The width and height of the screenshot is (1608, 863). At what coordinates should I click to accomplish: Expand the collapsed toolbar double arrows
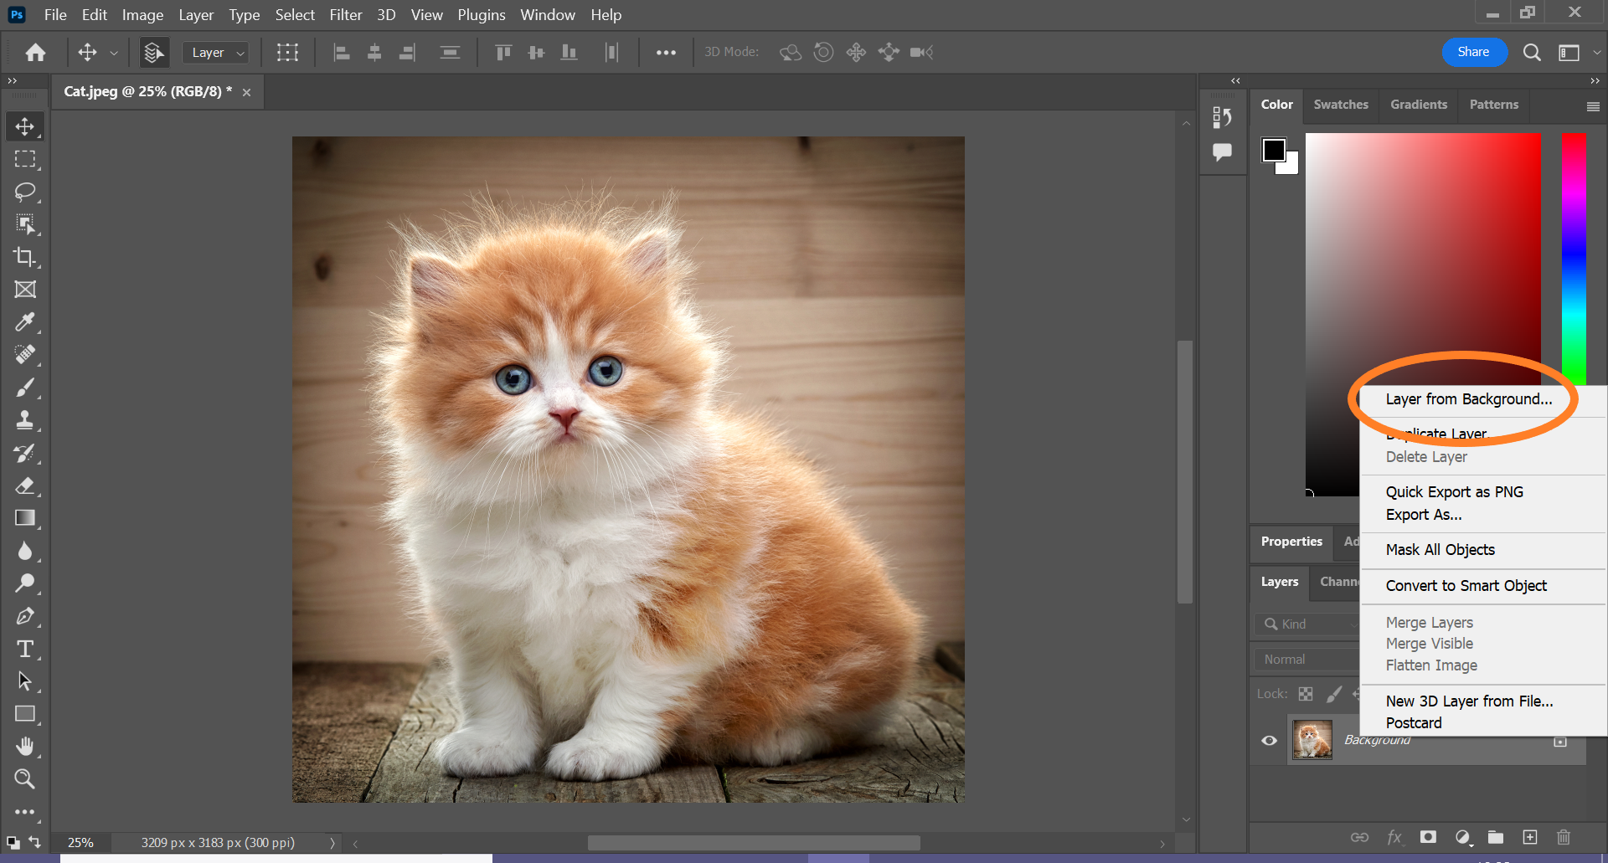12,81
